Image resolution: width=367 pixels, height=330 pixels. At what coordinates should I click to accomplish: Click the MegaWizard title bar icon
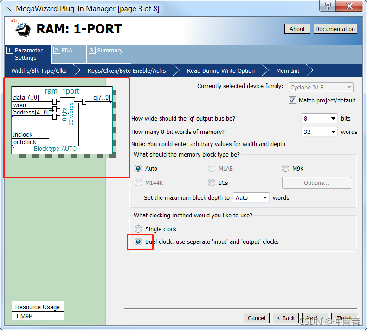pyautogui.click(x=9, y=9)
